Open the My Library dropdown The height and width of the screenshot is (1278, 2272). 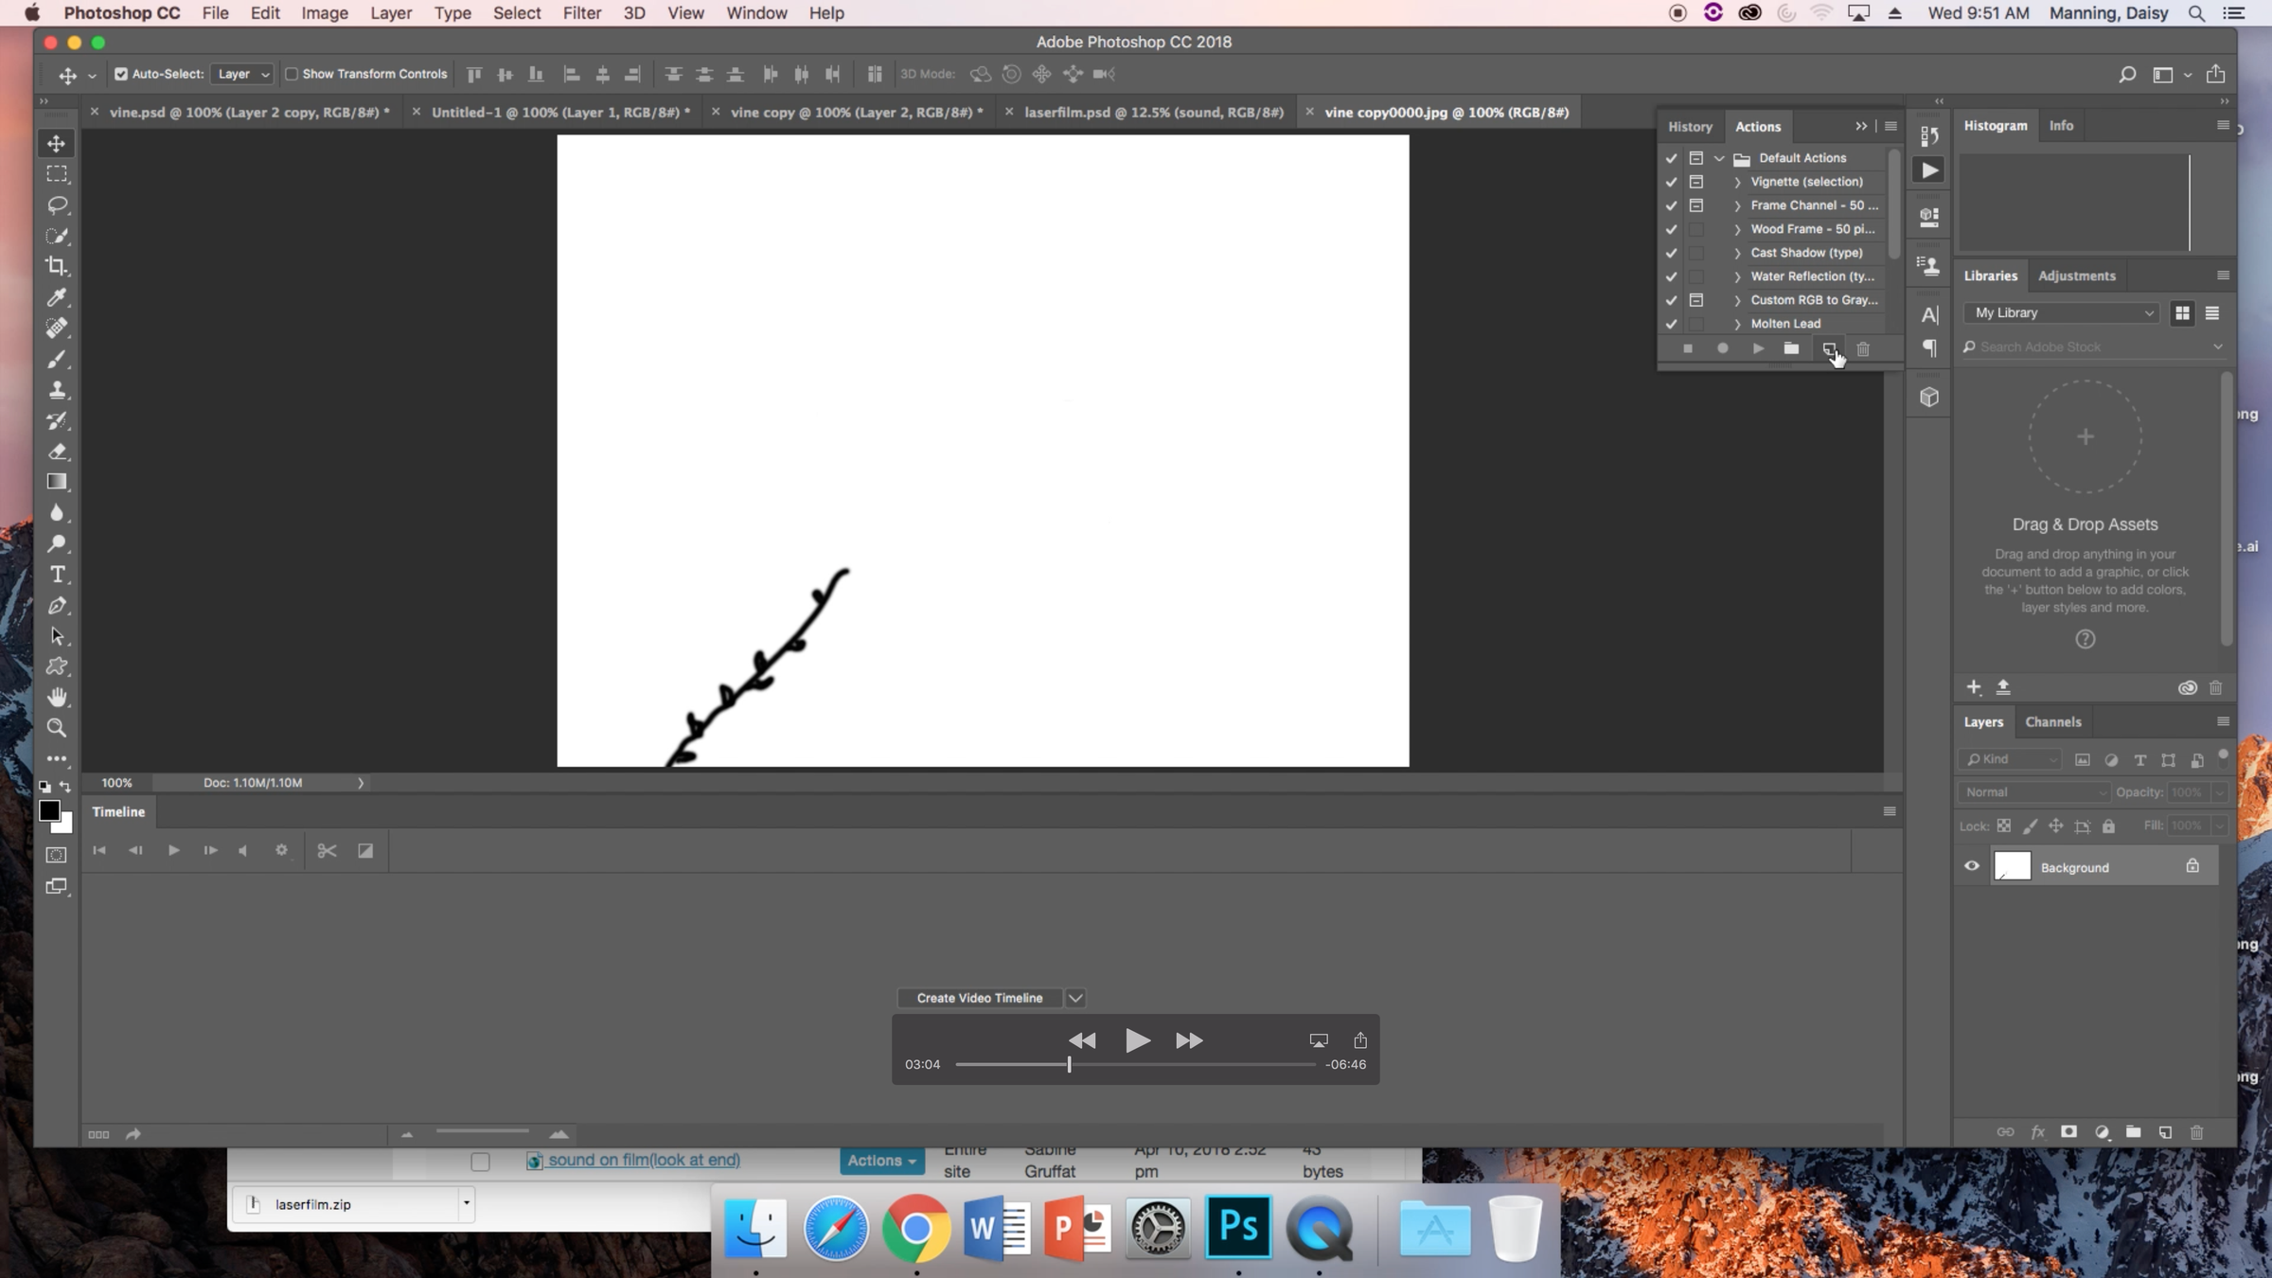coord(2062,312)
